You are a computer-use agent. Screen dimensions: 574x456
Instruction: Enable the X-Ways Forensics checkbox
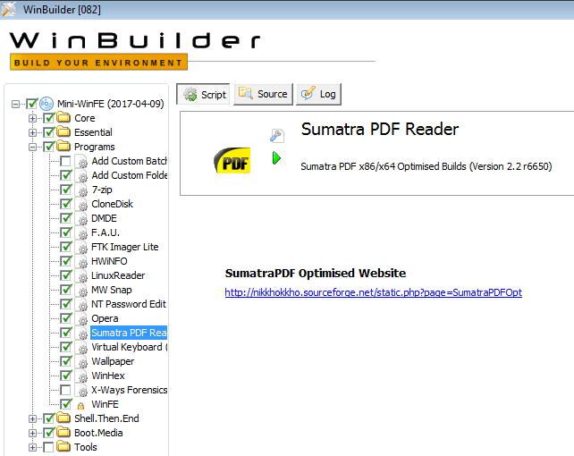[66, 390]
